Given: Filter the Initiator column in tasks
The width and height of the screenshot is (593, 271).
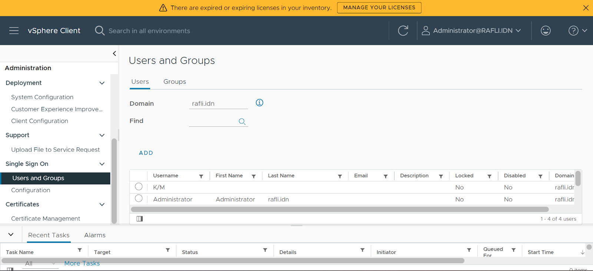Looking at the screenshot, I should pos(469,250).
